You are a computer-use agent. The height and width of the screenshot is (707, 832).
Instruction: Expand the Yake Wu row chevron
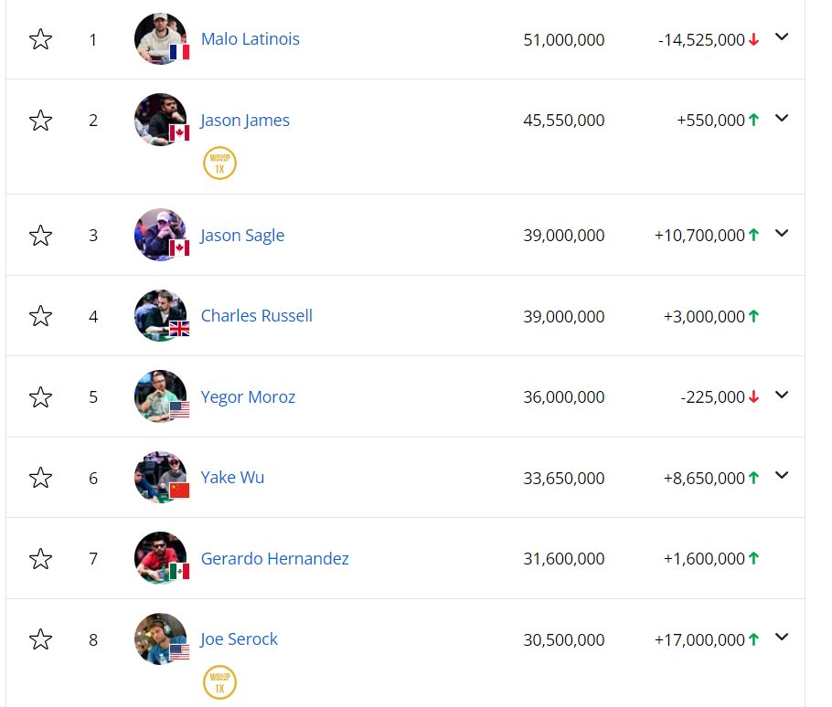[782, 476]
